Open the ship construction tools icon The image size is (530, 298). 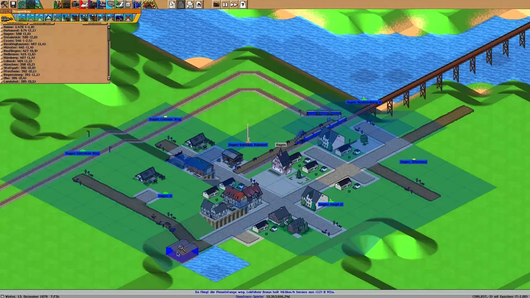(101, 4)
